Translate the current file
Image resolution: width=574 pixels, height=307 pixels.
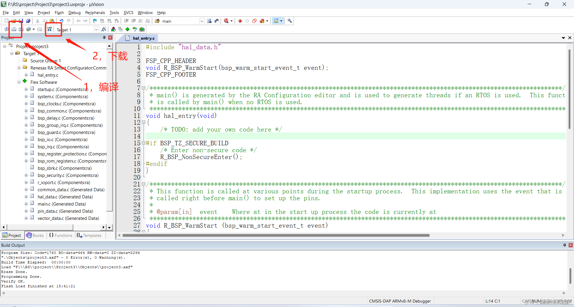click(7, 29)
